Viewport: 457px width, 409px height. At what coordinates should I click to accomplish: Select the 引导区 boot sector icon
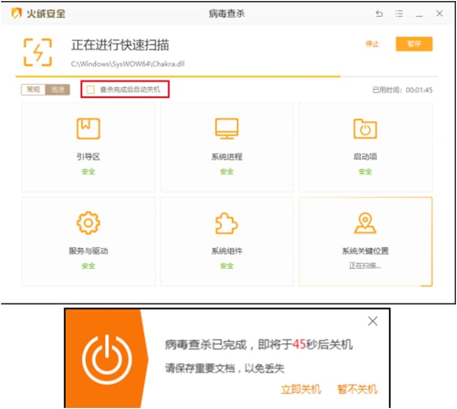click(x=88, y=128)
